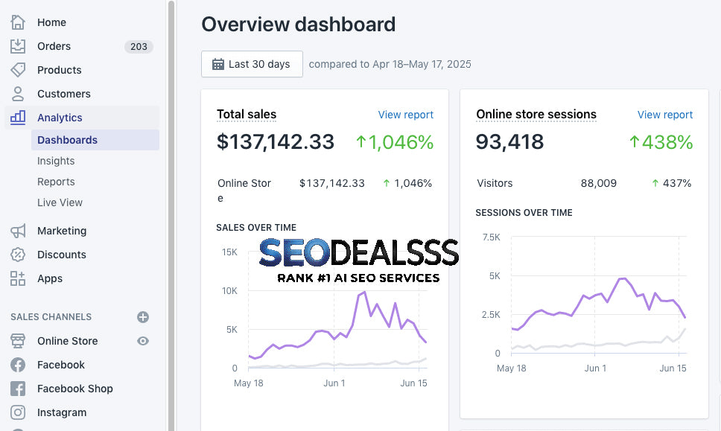The width and height of the screenshot is (721, 431).
Task: Click the Products tag icon
Action: (17, 70)
